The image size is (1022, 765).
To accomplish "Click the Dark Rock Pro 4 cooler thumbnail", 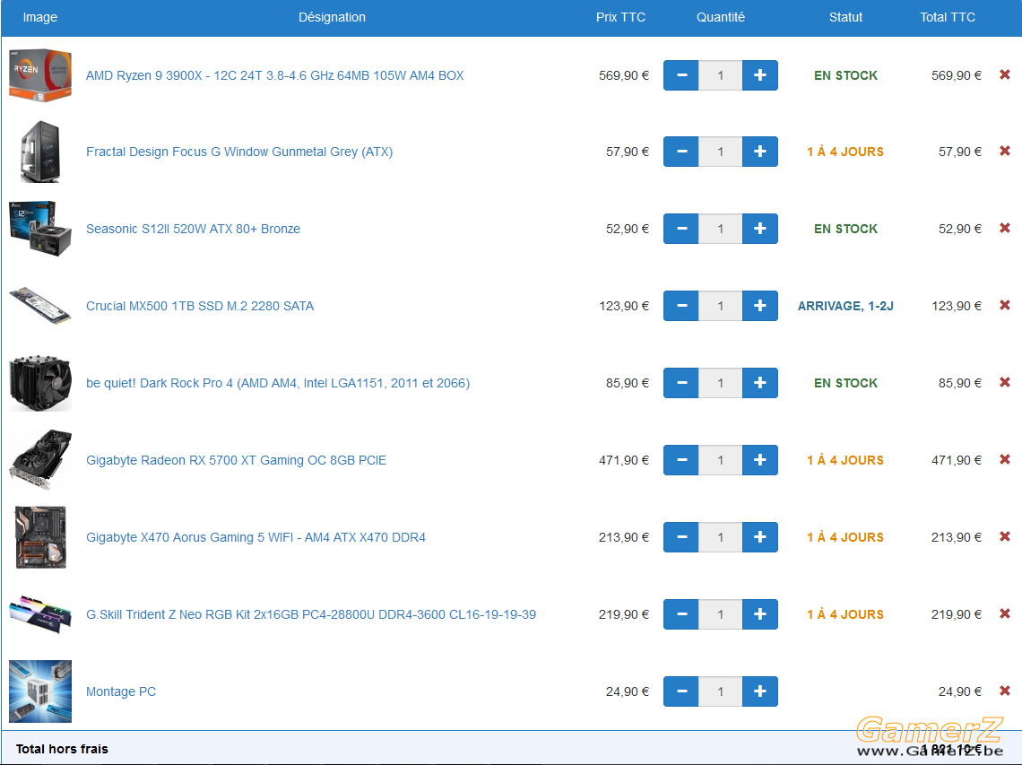I will (40, 383).
